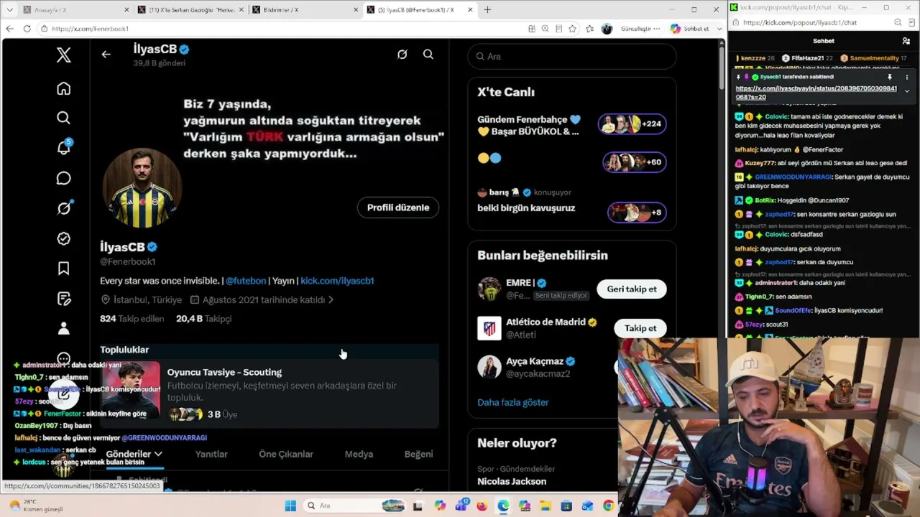Screen dimensions: 920x517
Task: Follow back EMRE with Geri takip et
Action: [632, 289]
